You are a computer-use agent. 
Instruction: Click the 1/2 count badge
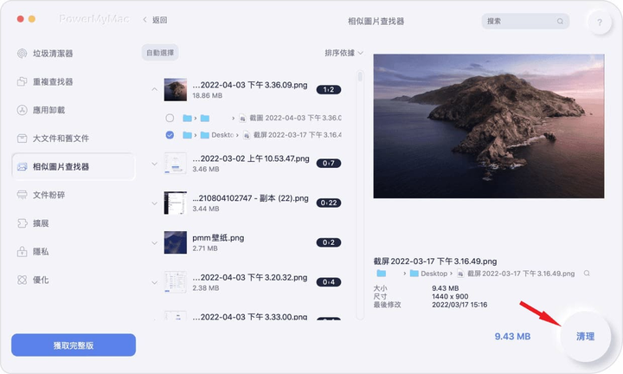point(329,90)
